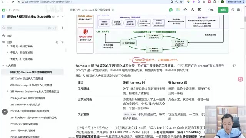Collapse the AI大模型 section chevron

pyautogui.click(x=3, y=66)
